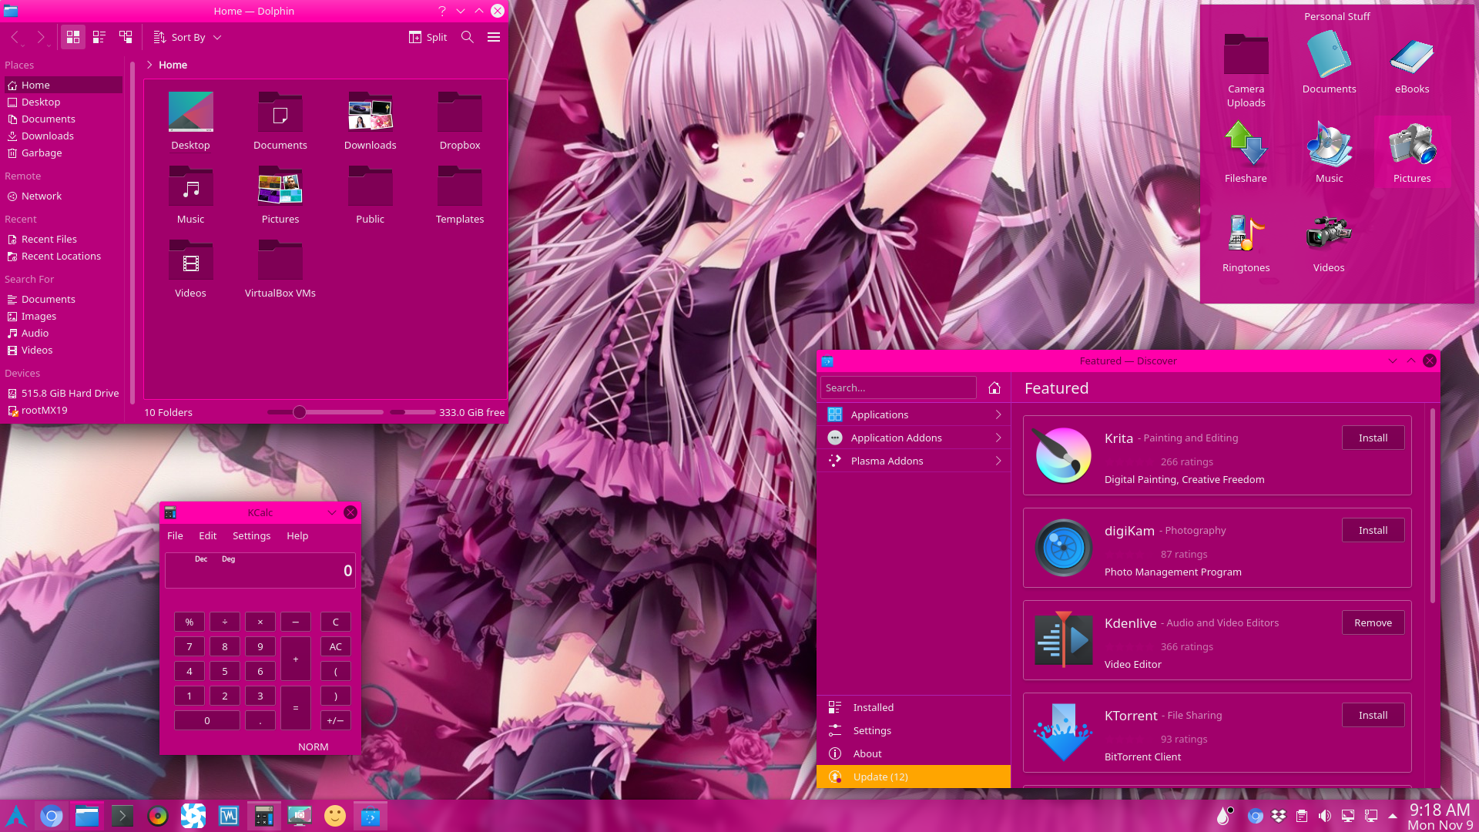
Task: Click the Dolphin zoom slider handle
Action: tap(300, 412)
